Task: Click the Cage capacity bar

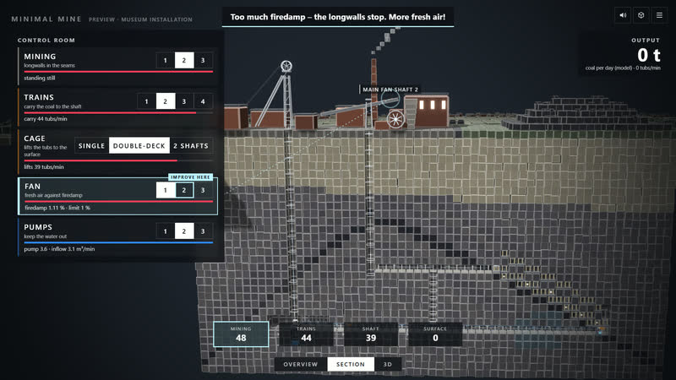Action: pyautogui.click(x=118, y=160)
